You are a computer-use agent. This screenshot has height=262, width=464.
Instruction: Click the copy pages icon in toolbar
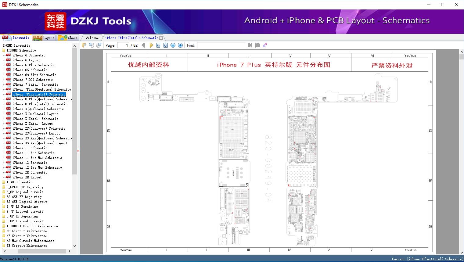(84, 45)
